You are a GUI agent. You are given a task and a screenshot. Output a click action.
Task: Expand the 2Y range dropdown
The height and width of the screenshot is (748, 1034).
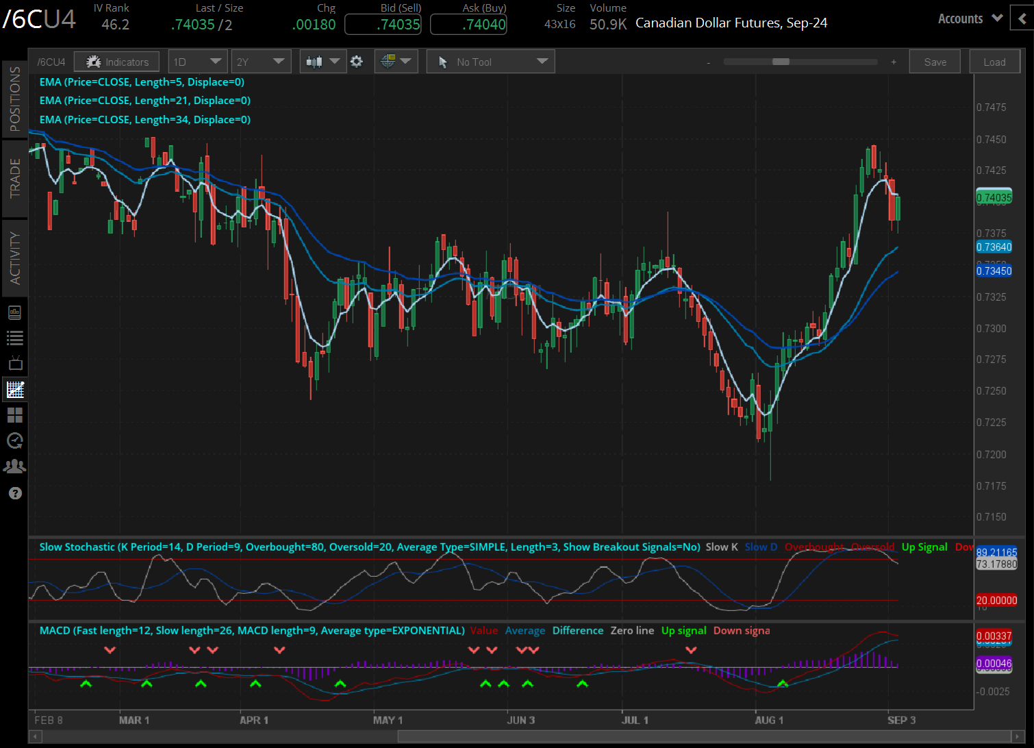pos(261,61)
